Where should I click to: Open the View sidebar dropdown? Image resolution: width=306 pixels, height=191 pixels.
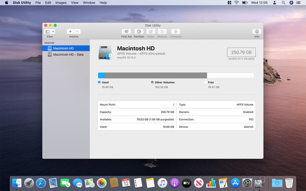pyautogui.click(x=50, y=31)
